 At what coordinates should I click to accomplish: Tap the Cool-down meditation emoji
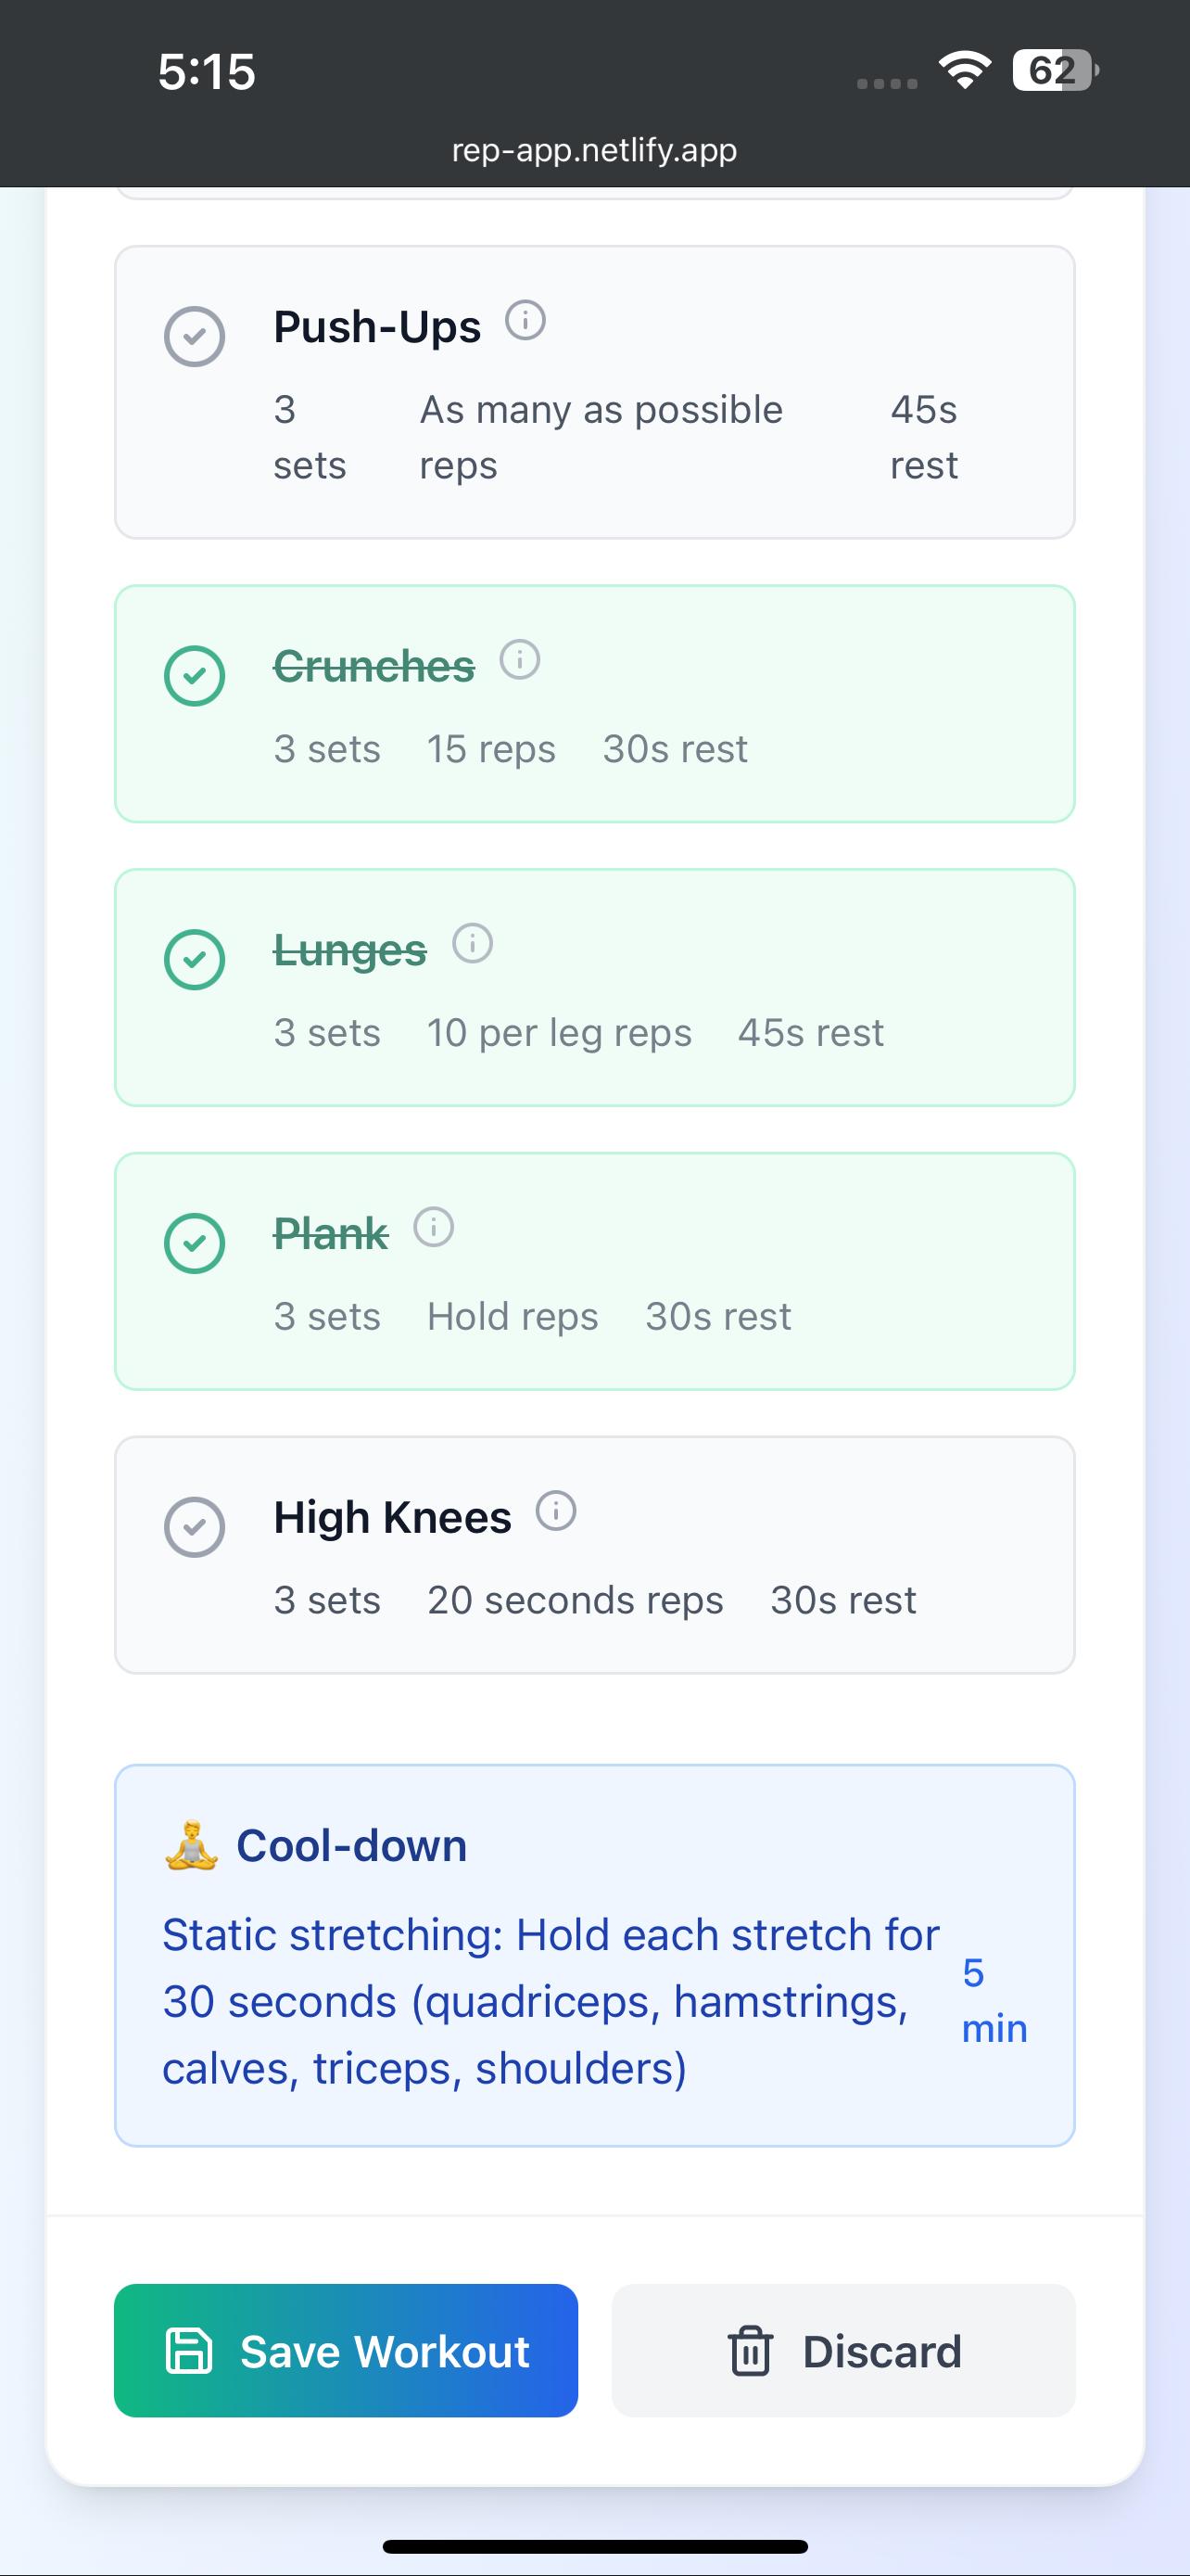(191, 1846)
